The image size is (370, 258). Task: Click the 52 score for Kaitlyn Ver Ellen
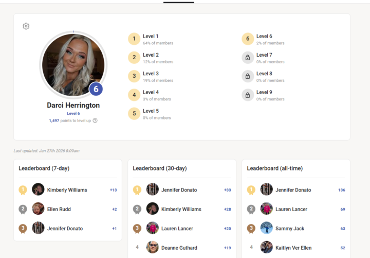(x=343, y=248)
